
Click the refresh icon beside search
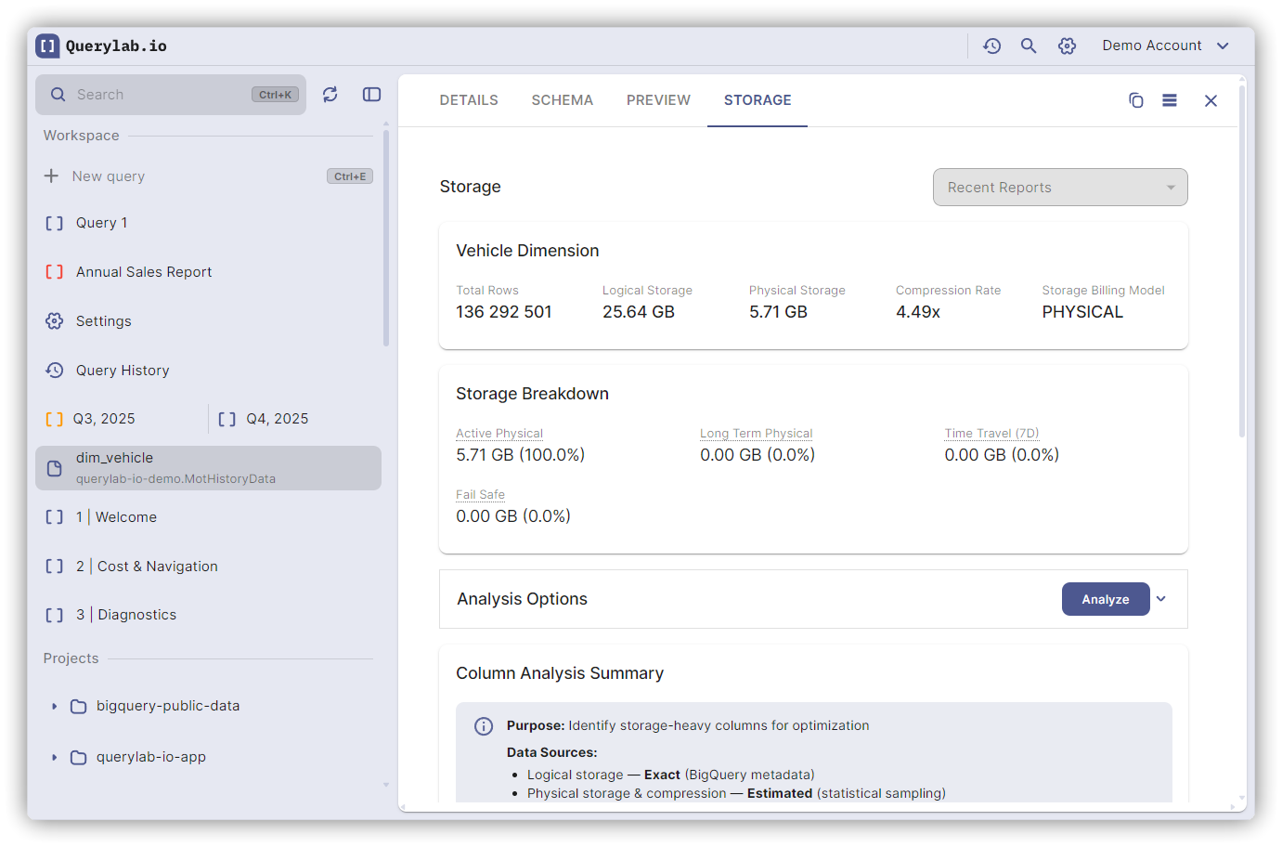330,95
